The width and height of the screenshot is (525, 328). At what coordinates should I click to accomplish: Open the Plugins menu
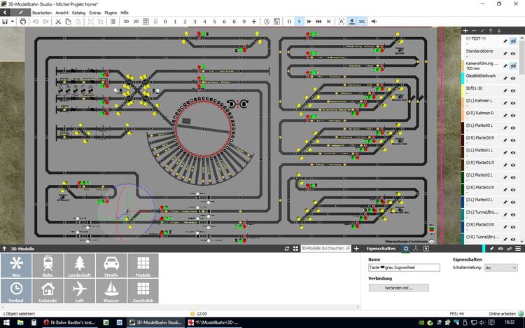111,13
